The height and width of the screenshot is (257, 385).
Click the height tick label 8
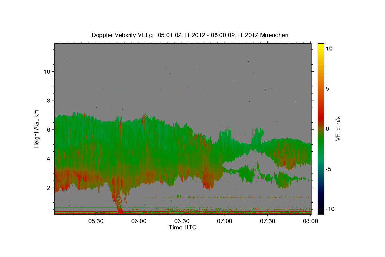coord(49,101)
